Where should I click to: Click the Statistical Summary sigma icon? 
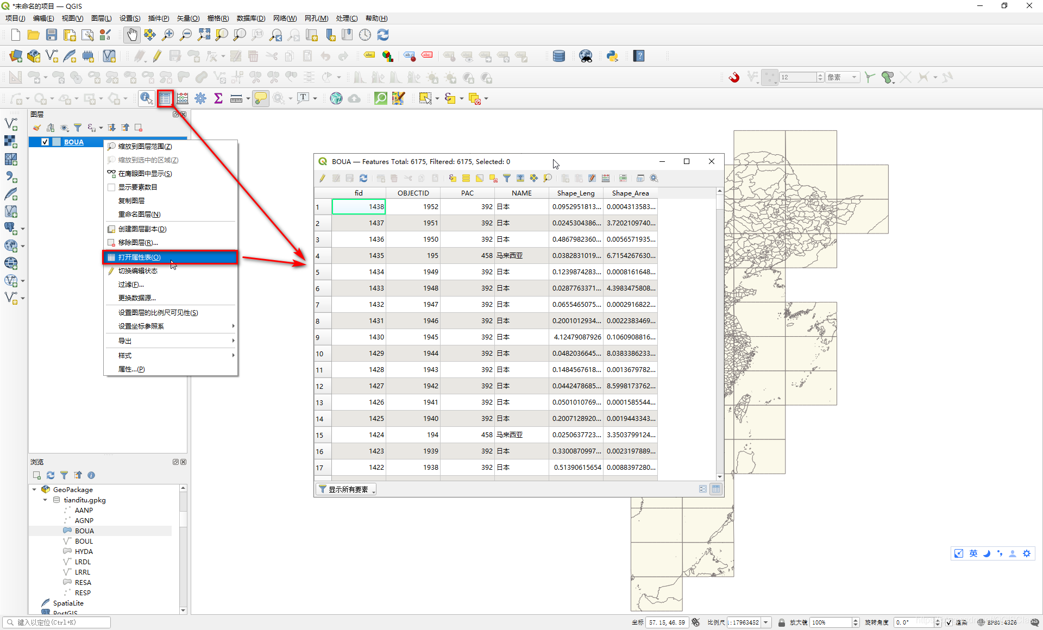218,98
